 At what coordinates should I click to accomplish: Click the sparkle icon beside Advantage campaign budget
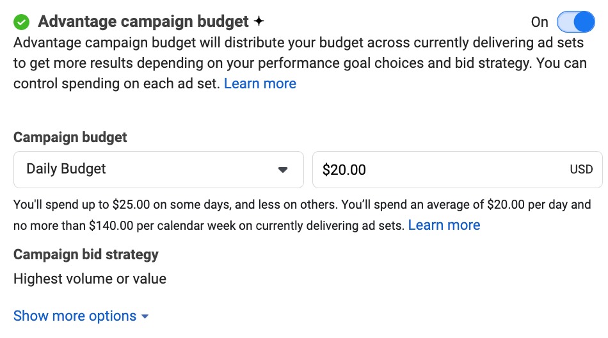tap(259, 22)
